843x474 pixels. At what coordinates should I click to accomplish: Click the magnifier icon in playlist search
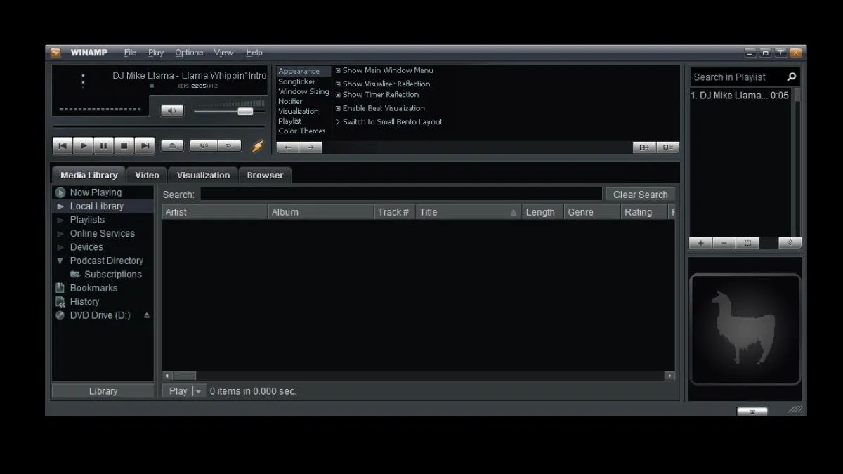[791, 77]
